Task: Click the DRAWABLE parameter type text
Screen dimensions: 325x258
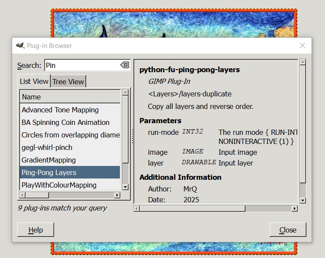Action: [199, 162]
